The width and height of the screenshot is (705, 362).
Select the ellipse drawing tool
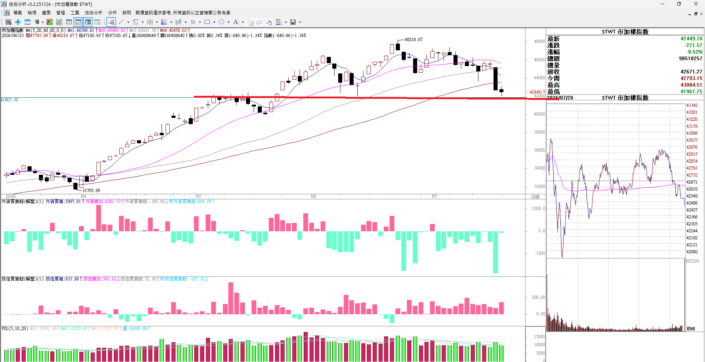pos(221,22)
